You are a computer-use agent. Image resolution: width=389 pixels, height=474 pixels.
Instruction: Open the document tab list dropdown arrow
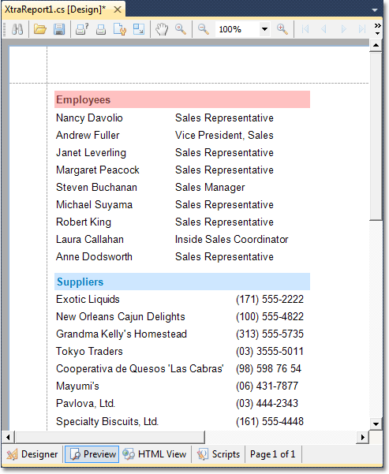tap(375, 10)
